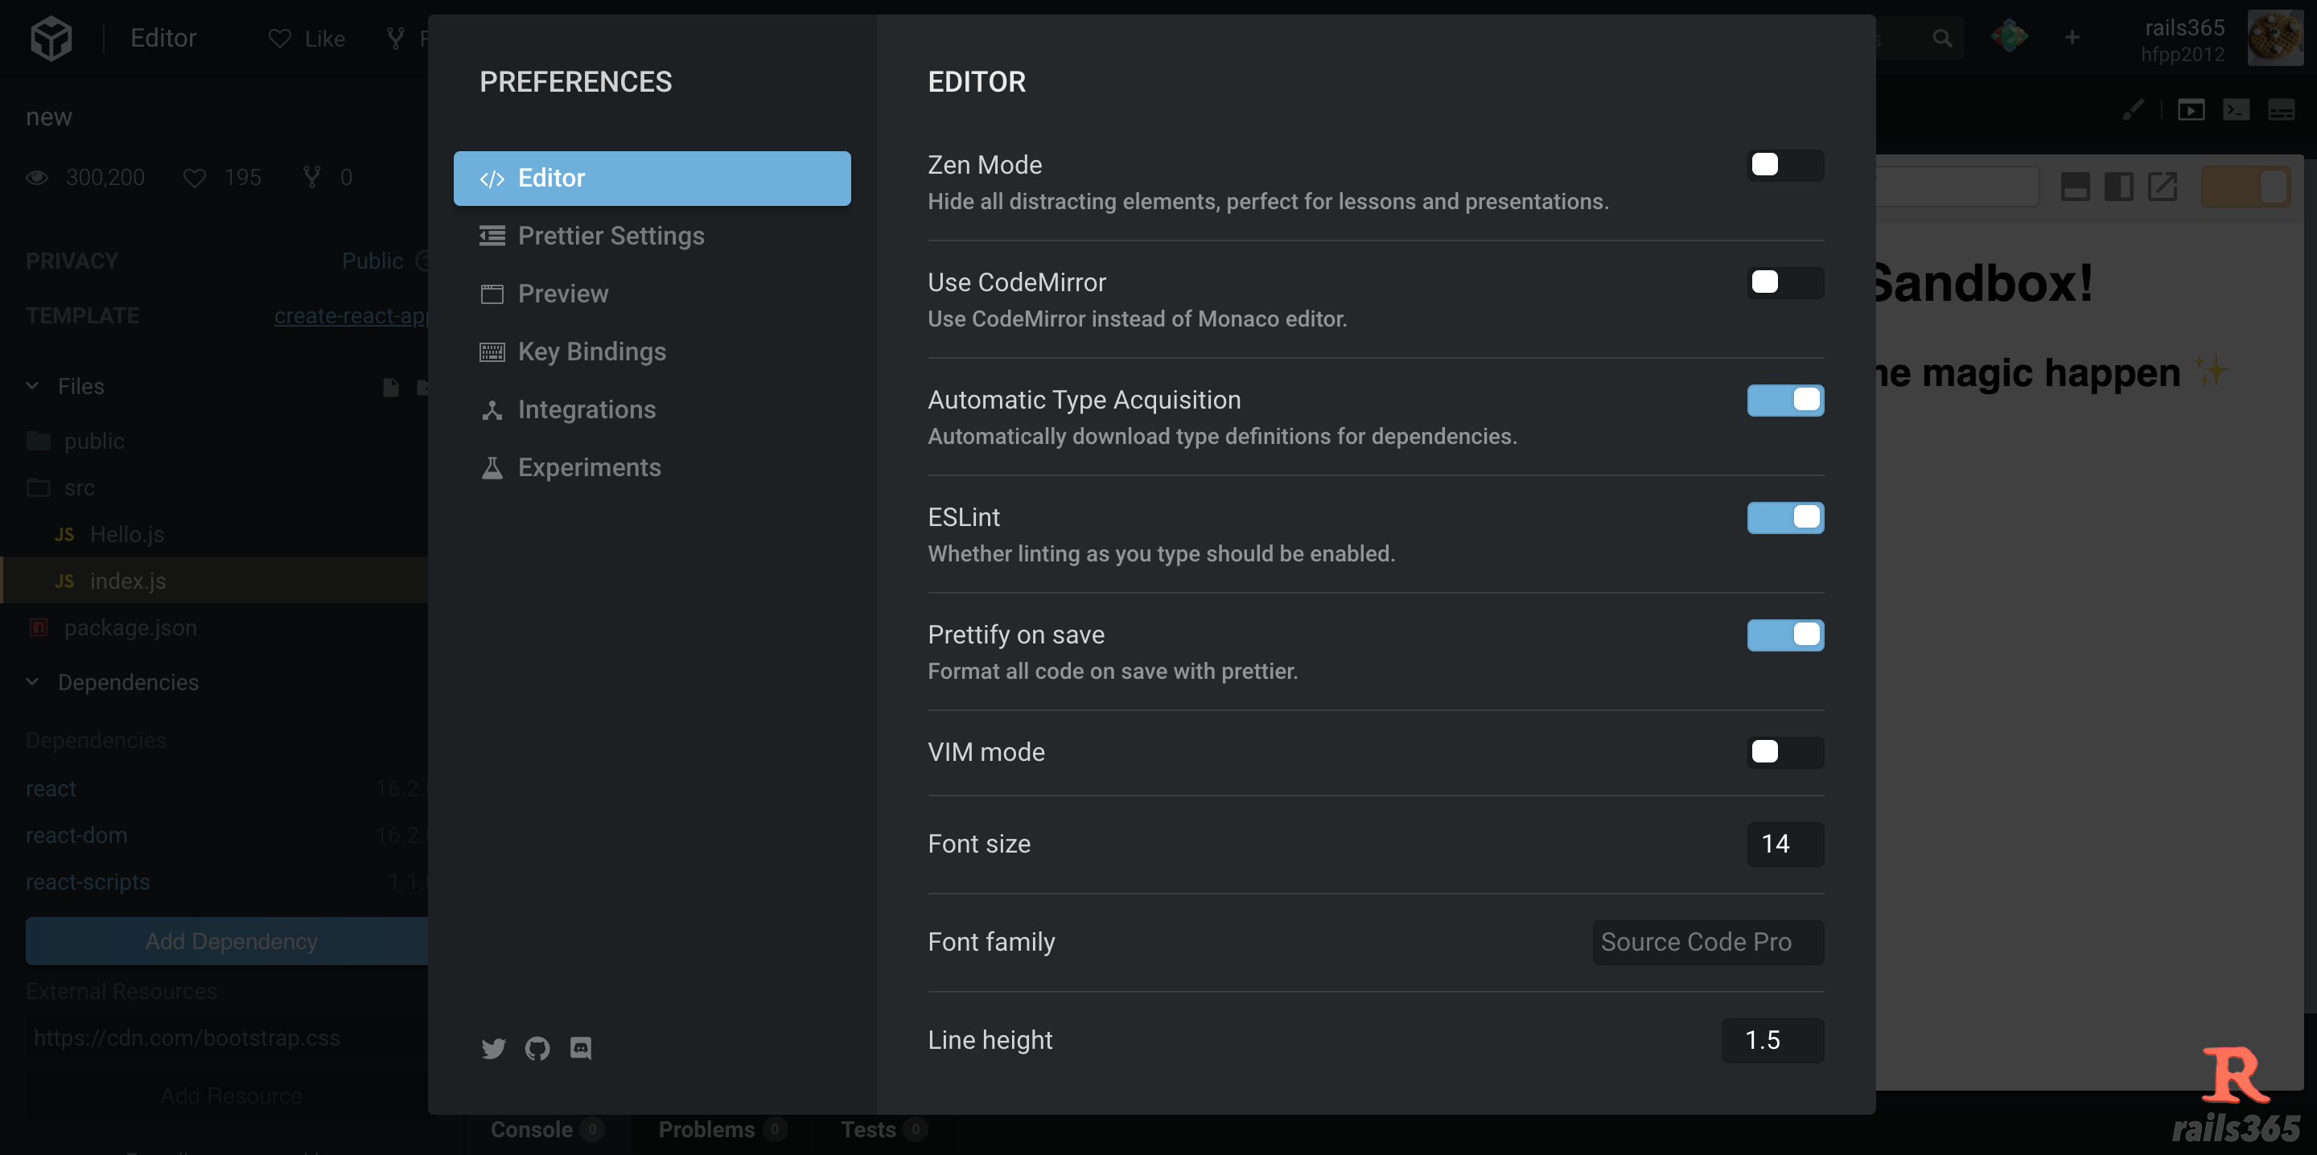The height and width of the screenshot is (1155, 2317).
Task: Open the Twitter icon link in Preferences
Action: click(x=493, y=1048)
